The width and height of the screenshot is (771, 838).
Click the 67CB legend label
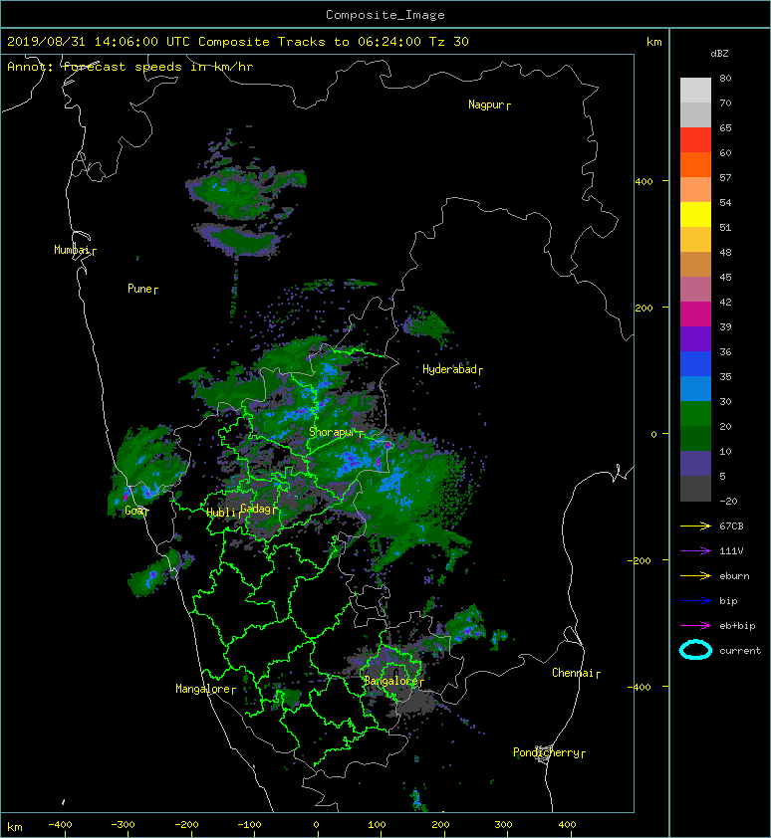[731, 526]
